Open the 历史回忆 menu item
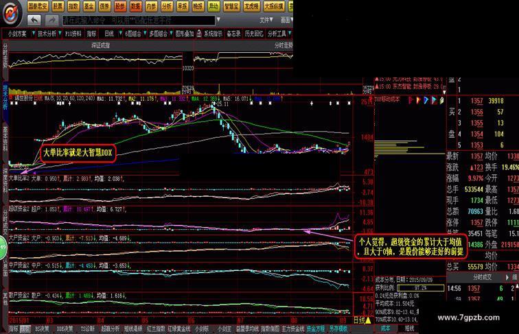 point(254,34)
